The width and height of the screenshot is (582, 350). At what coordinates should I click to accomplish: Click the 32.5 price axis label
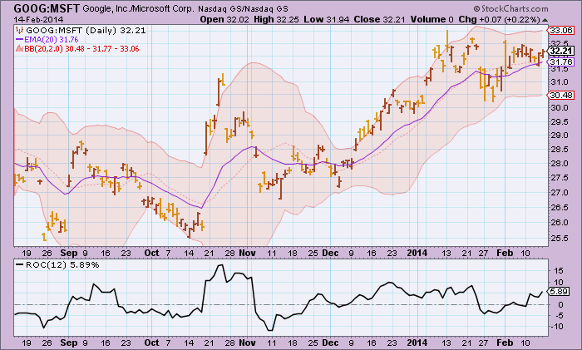point(560,43)
